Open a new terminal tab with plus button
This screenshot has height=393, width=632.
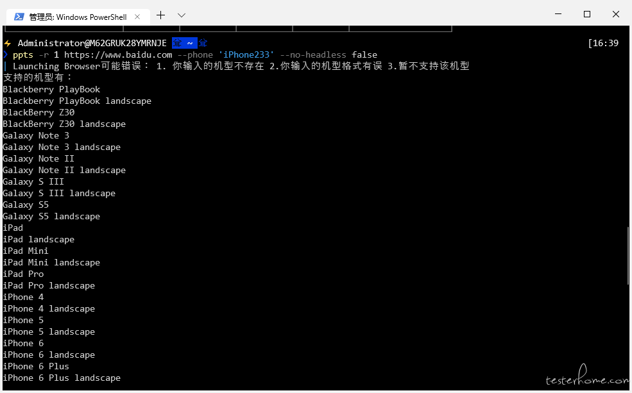tap(161, 15)
